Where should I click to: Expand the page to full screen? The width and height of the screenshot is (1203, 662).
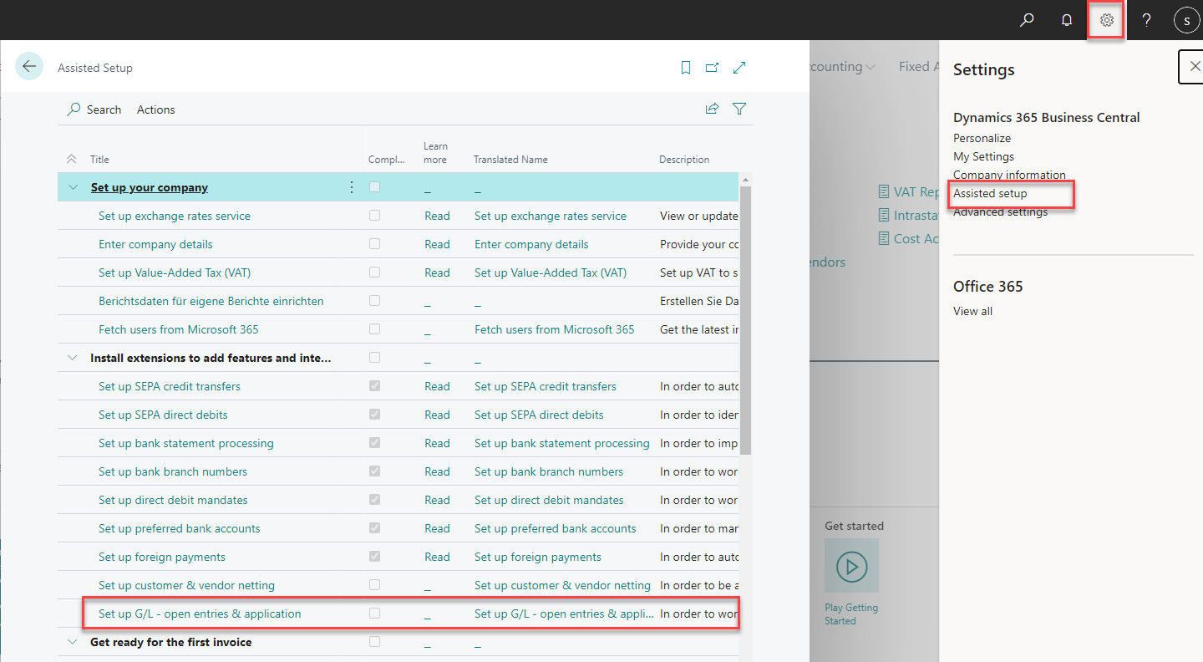(739, 67)
